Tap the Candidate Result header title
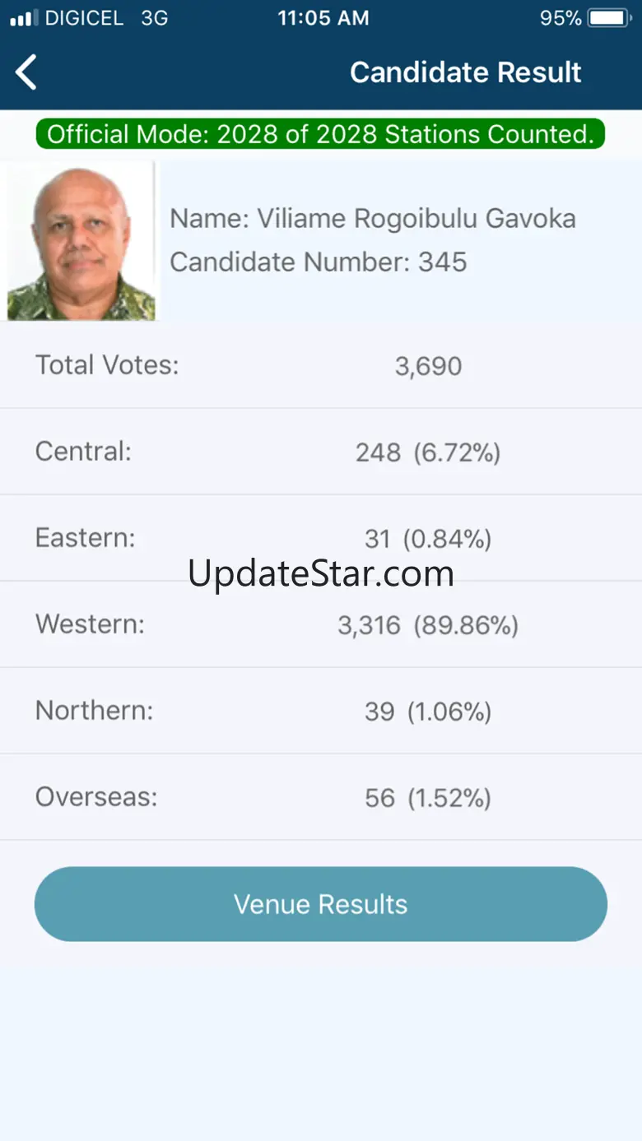The image size is (642, 1141). click(466, 72)
